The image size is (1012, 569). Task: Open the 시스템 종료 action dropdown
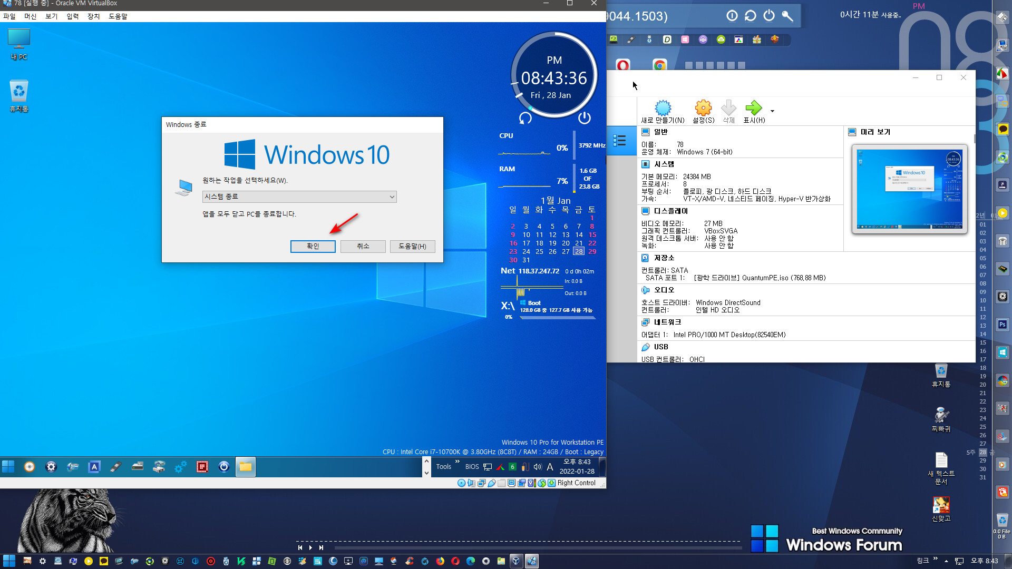tap(299, 197)
